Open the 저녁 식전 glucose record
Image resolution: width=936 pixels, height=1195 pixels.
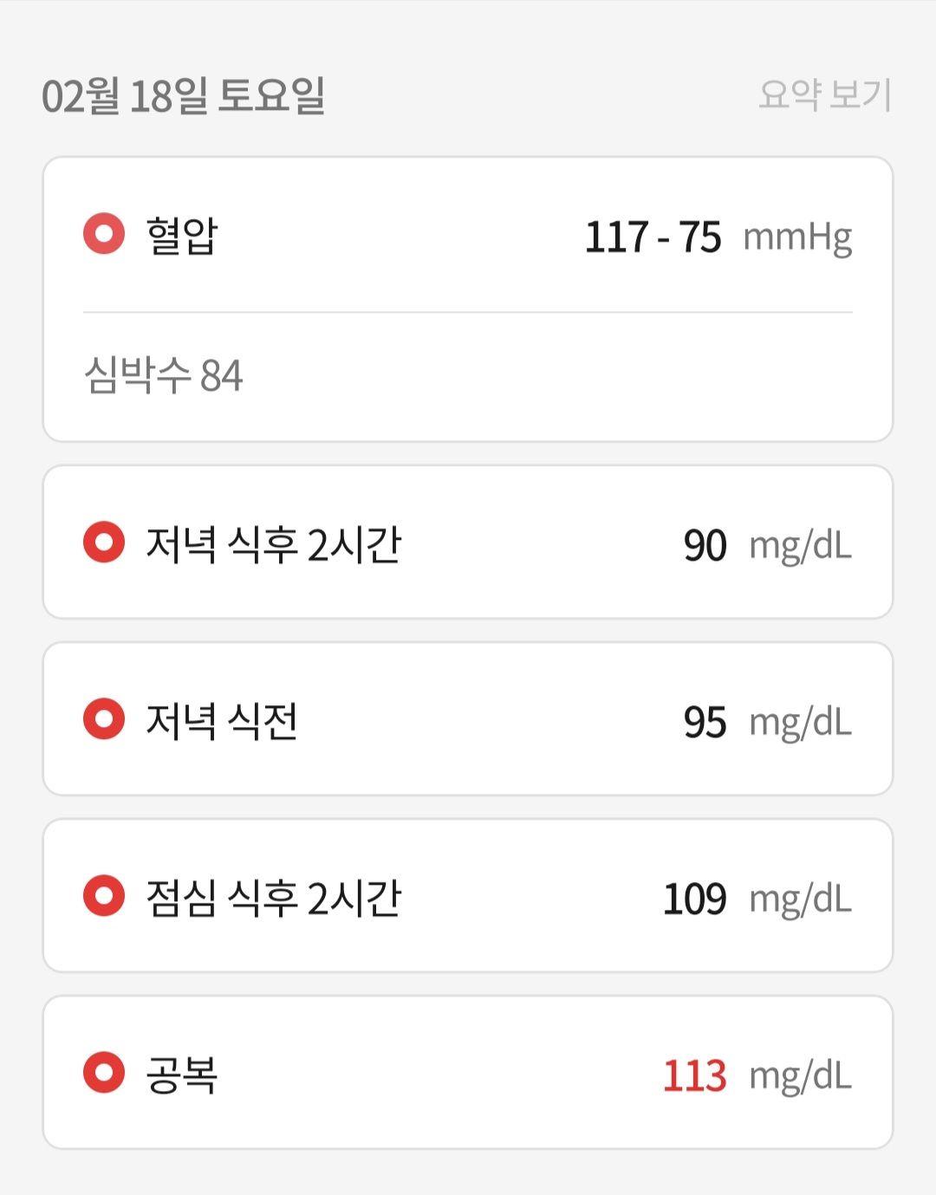[x=468, y=719]
